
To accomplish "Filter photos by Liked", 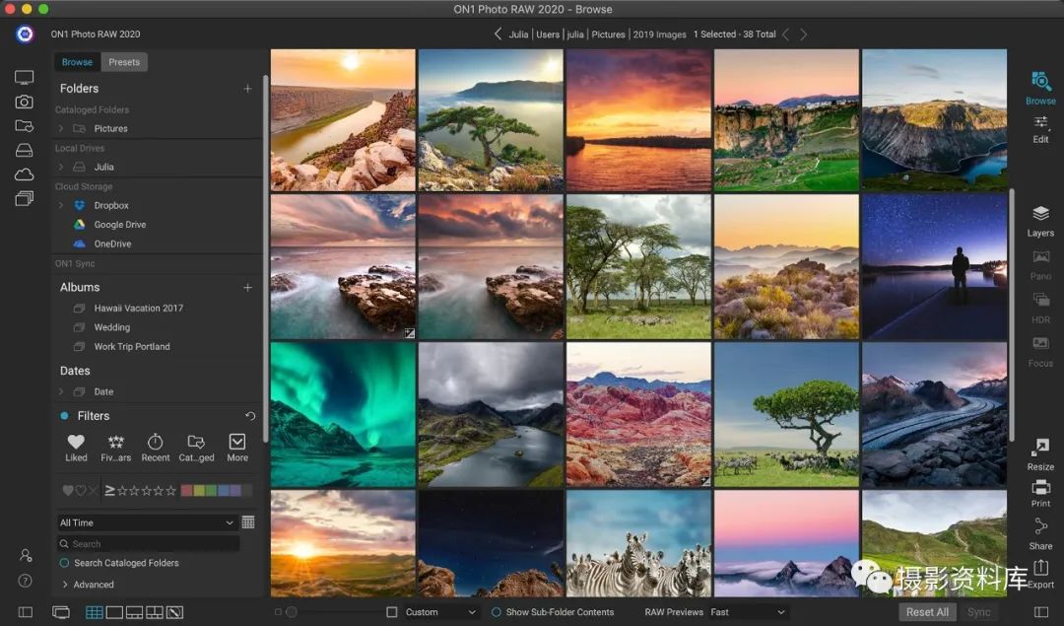I will pos(76,447).
